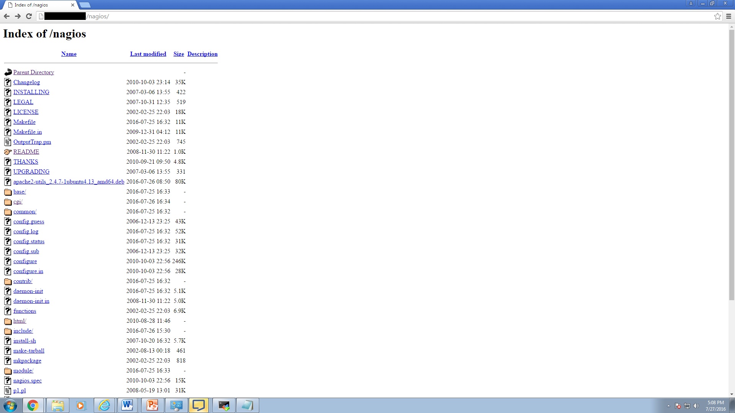Screen dimensions: 735x413
Task: Sort listing by Name column
Action: (69, 54)
